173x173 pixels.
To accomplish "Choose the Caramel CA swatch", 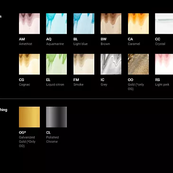I will pyautogui.click(x=138, y=24).
